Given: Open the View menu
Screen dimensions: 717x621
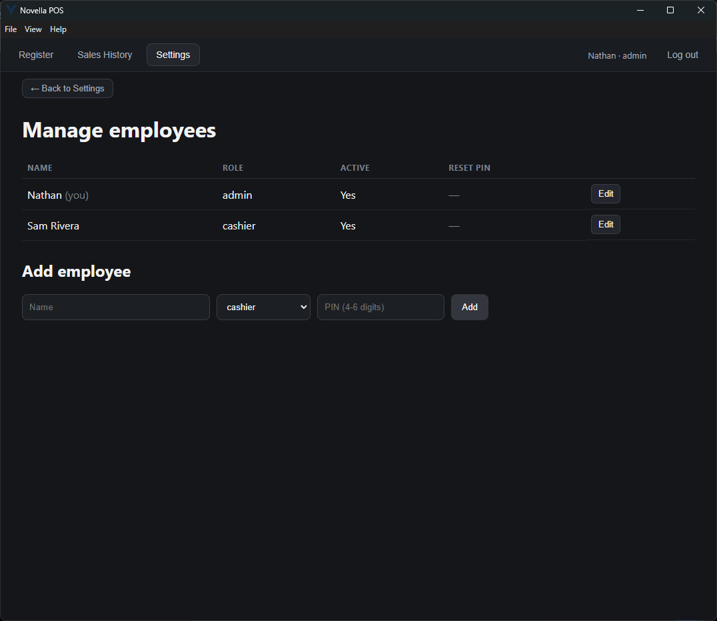Looking at the screenshot, I should [33, 29].
